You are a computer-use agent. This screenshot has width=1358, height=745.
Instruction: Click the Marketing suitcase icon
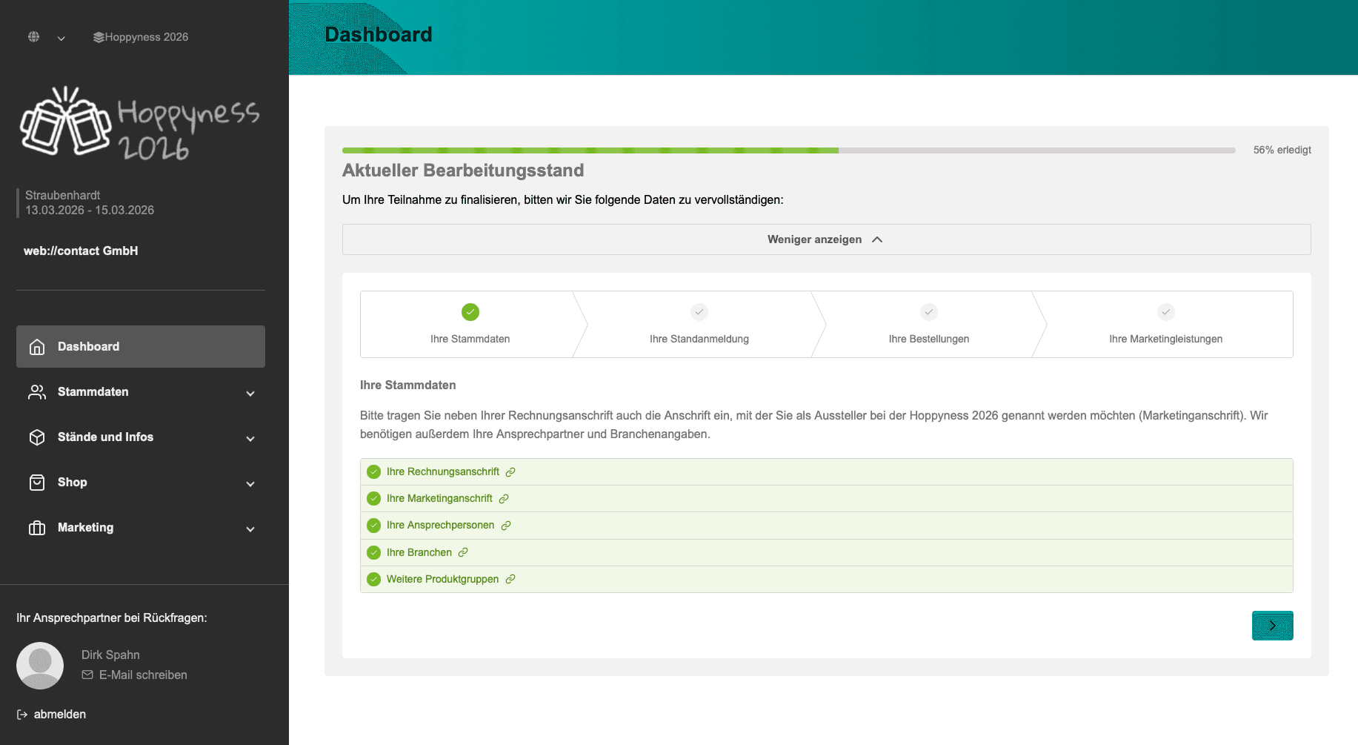(x=37, y=528)
